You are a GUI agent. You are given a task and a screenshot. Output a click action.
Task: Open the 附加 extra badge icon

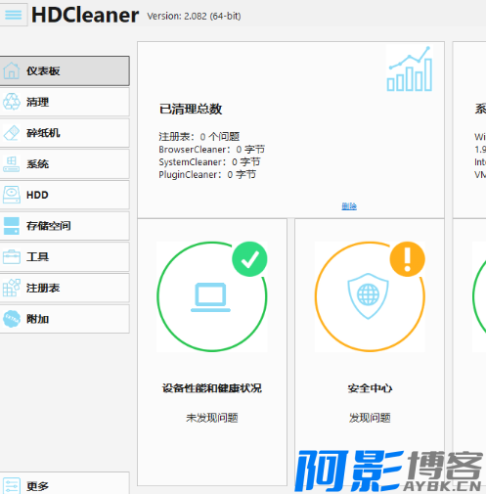(12, 319)
